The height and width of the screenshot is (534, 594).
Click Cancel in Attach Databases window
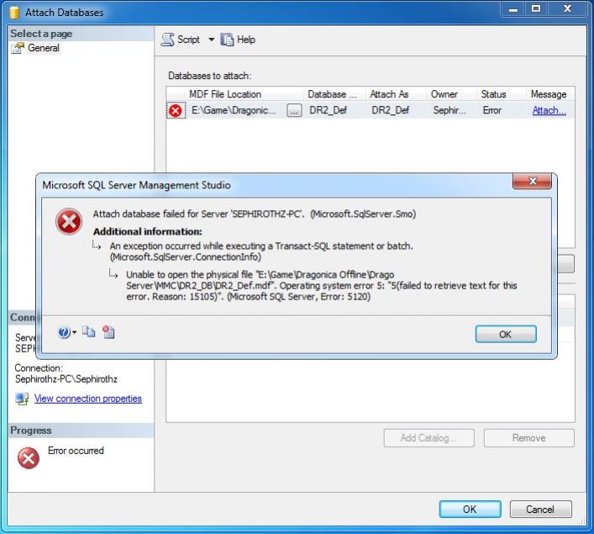[x=540, y=509]
